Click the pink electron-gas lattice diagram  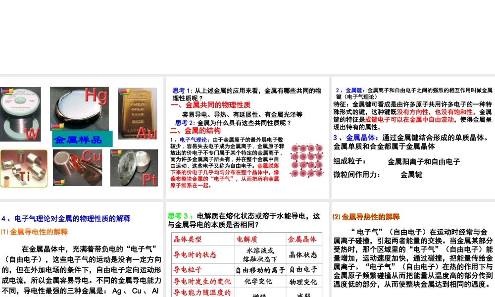(307, 161)
